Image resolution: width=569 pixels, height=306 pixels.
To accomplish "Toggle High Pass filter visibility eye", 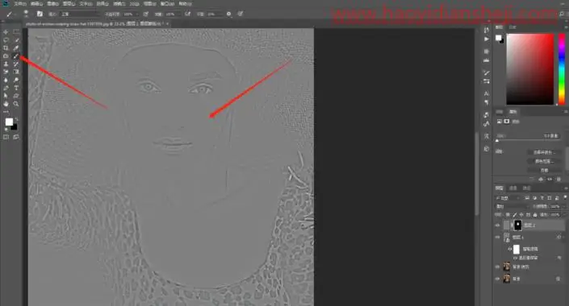I will [x=515, y=258].
